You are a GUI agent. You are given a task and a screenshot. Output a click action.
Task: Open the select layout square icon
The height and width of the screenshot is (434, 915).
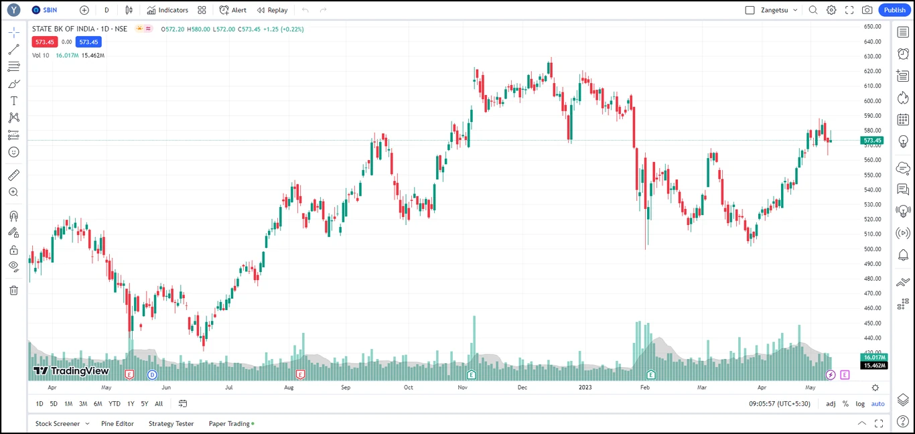point(750,10)
